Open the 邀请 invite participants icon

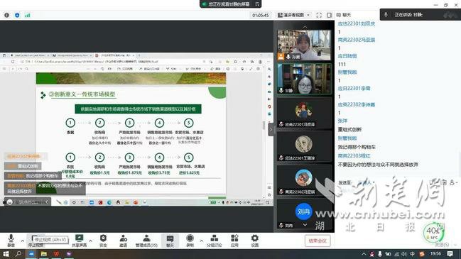click(124, 241)
